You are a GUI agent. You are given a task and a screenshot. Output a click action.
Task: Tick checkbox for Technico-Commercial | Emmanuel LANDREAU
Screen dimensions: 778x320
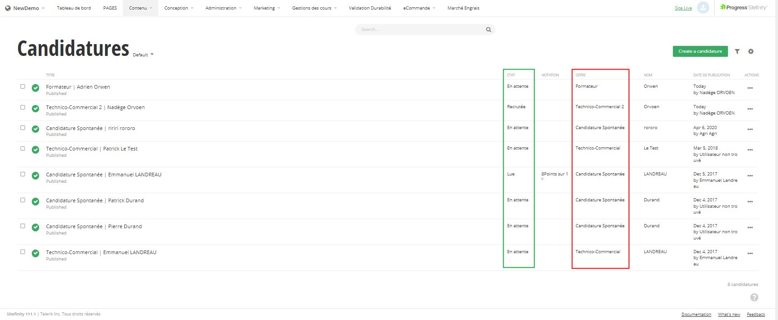(23, 252)
